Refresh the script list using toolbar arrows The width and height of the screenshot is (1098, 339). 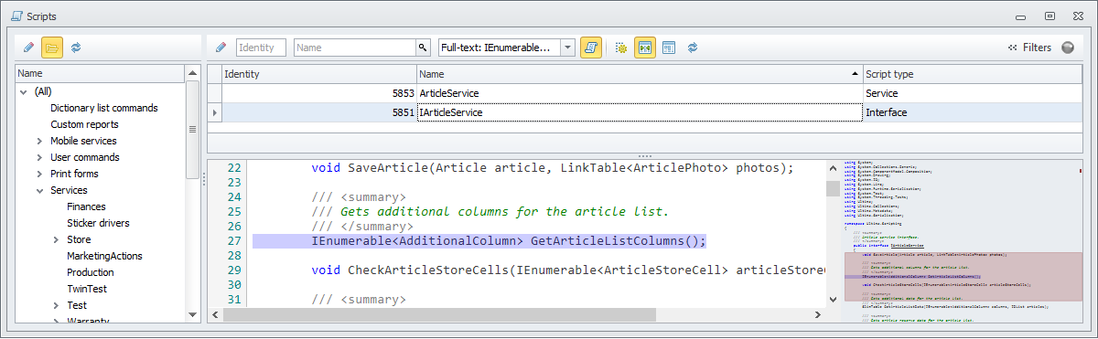point(693,47)
